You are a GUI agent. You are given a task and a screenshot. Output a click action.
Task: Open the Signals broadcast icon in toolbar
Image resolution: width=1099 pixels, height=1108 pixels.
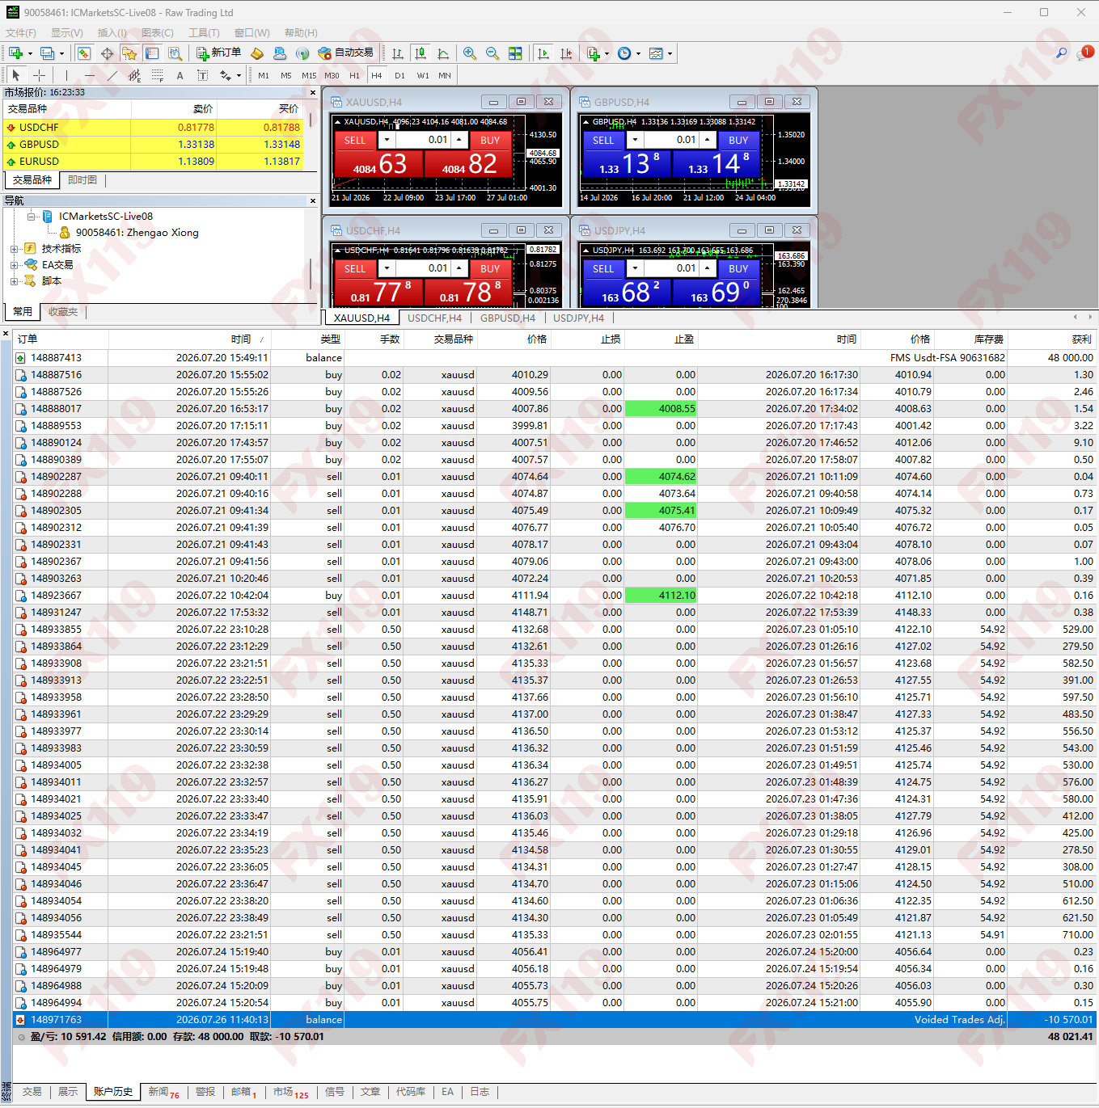302,53
